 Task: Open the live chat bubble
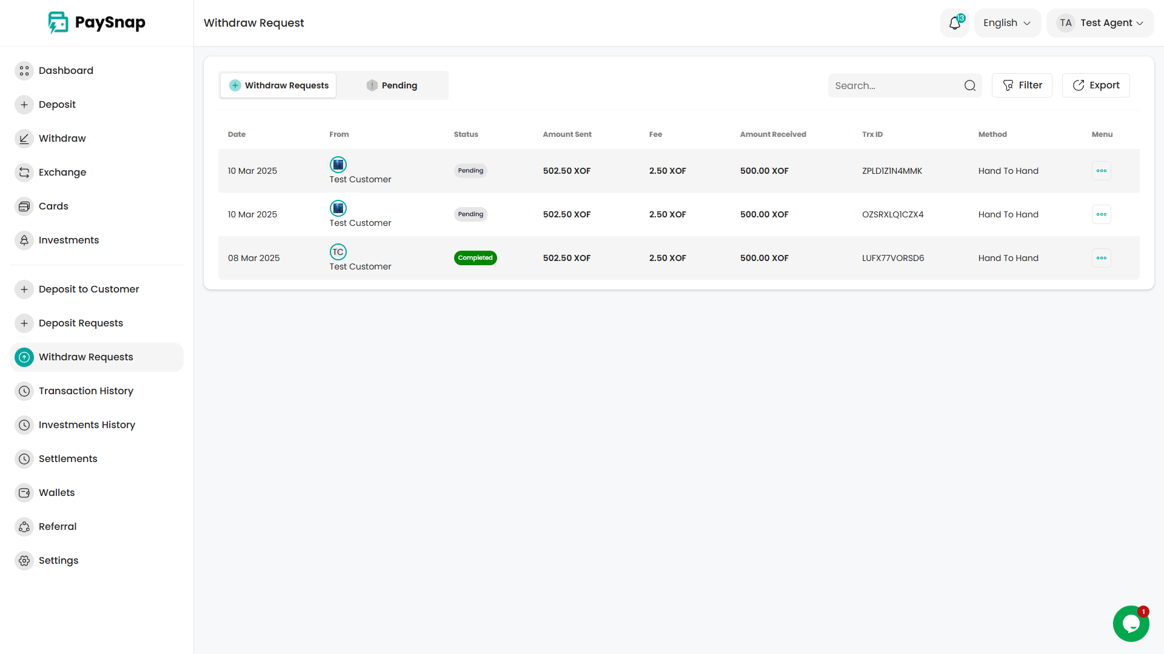point(1131,623)
